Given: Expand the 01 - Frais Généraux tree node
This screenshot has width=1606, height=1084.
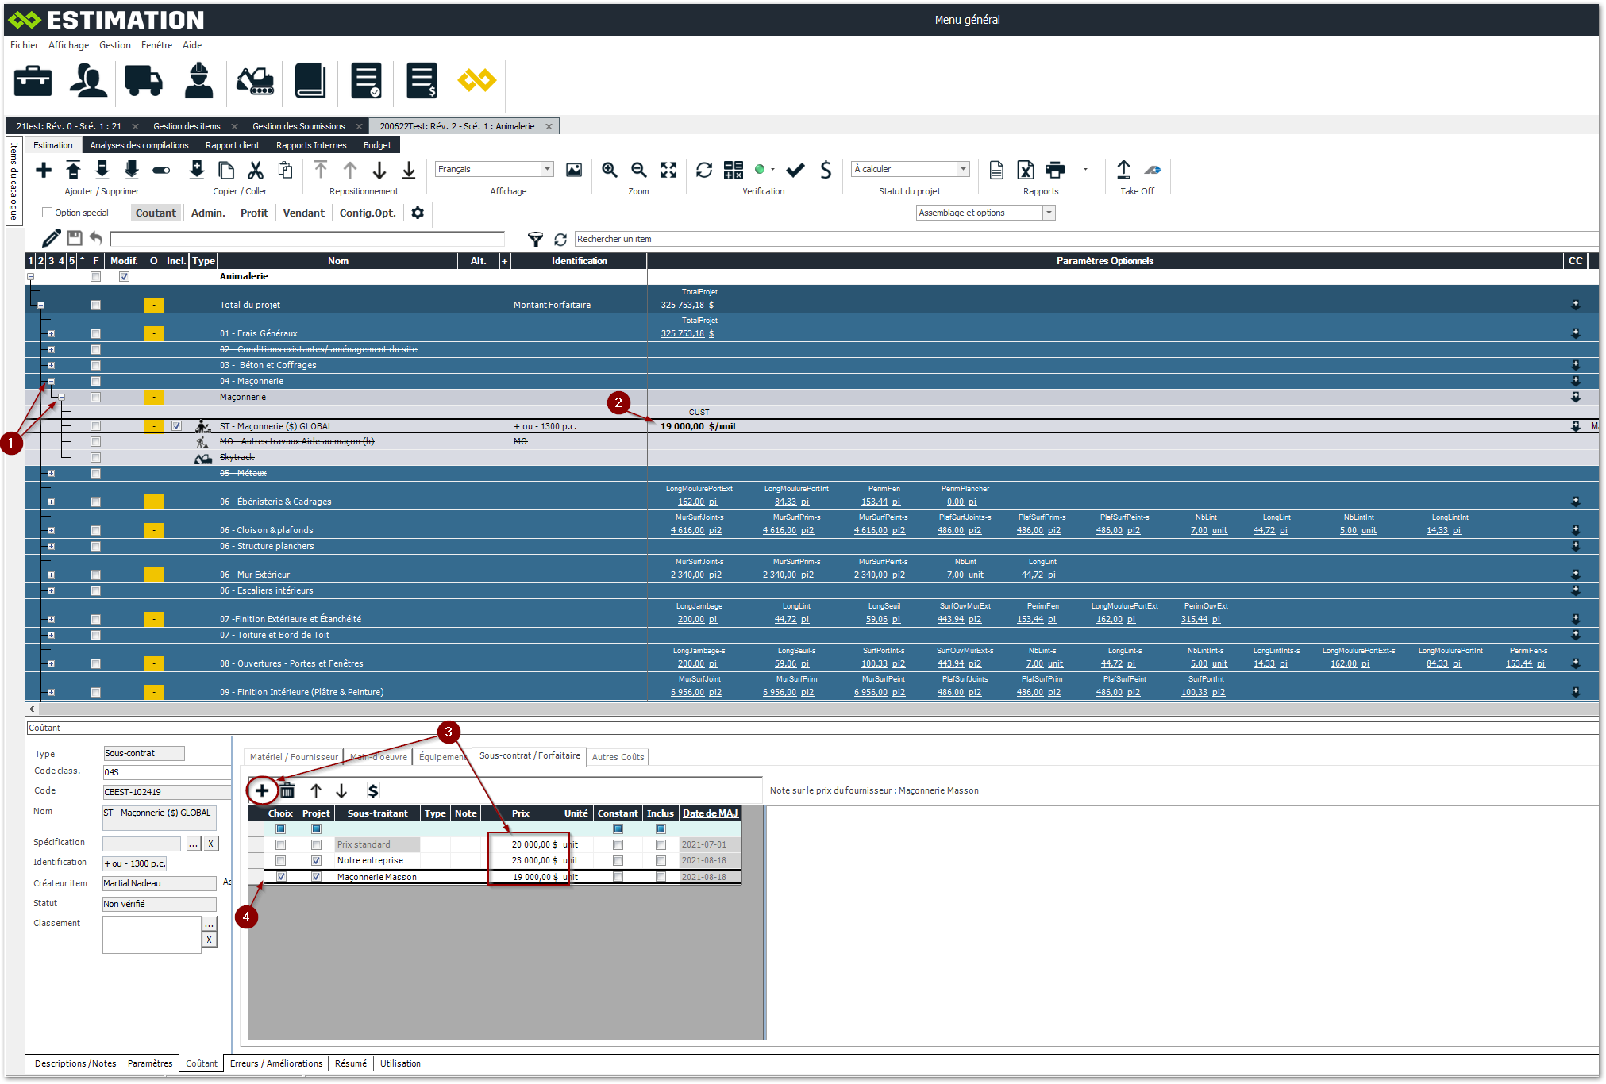Looking at the screenshot, I should 51,333.
